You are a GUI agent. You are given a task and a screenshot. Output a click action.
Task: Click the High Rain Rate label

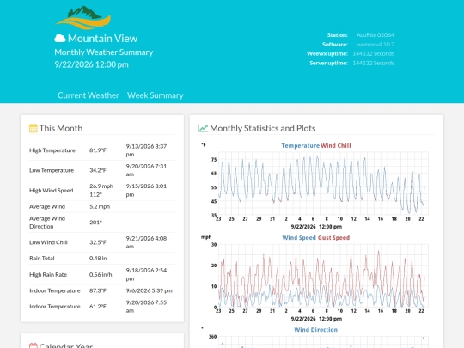[48, 275]
